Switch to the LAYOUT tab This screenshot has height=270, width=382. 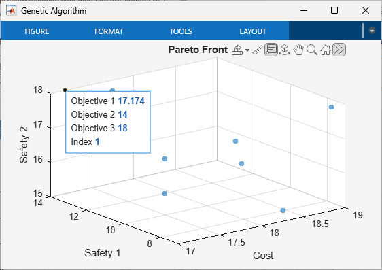pos(253,31)
